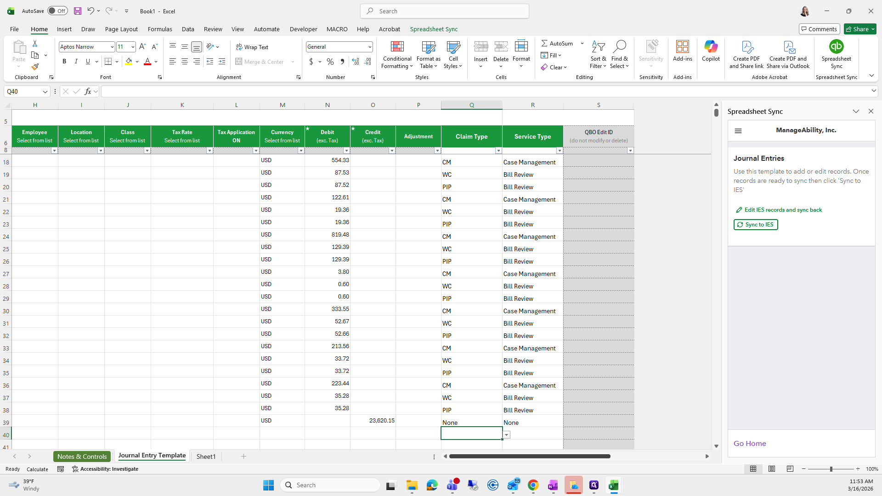Click the Format Painter brush icon
The height and width of the screenshot is (496, 882).
(35, 67)
